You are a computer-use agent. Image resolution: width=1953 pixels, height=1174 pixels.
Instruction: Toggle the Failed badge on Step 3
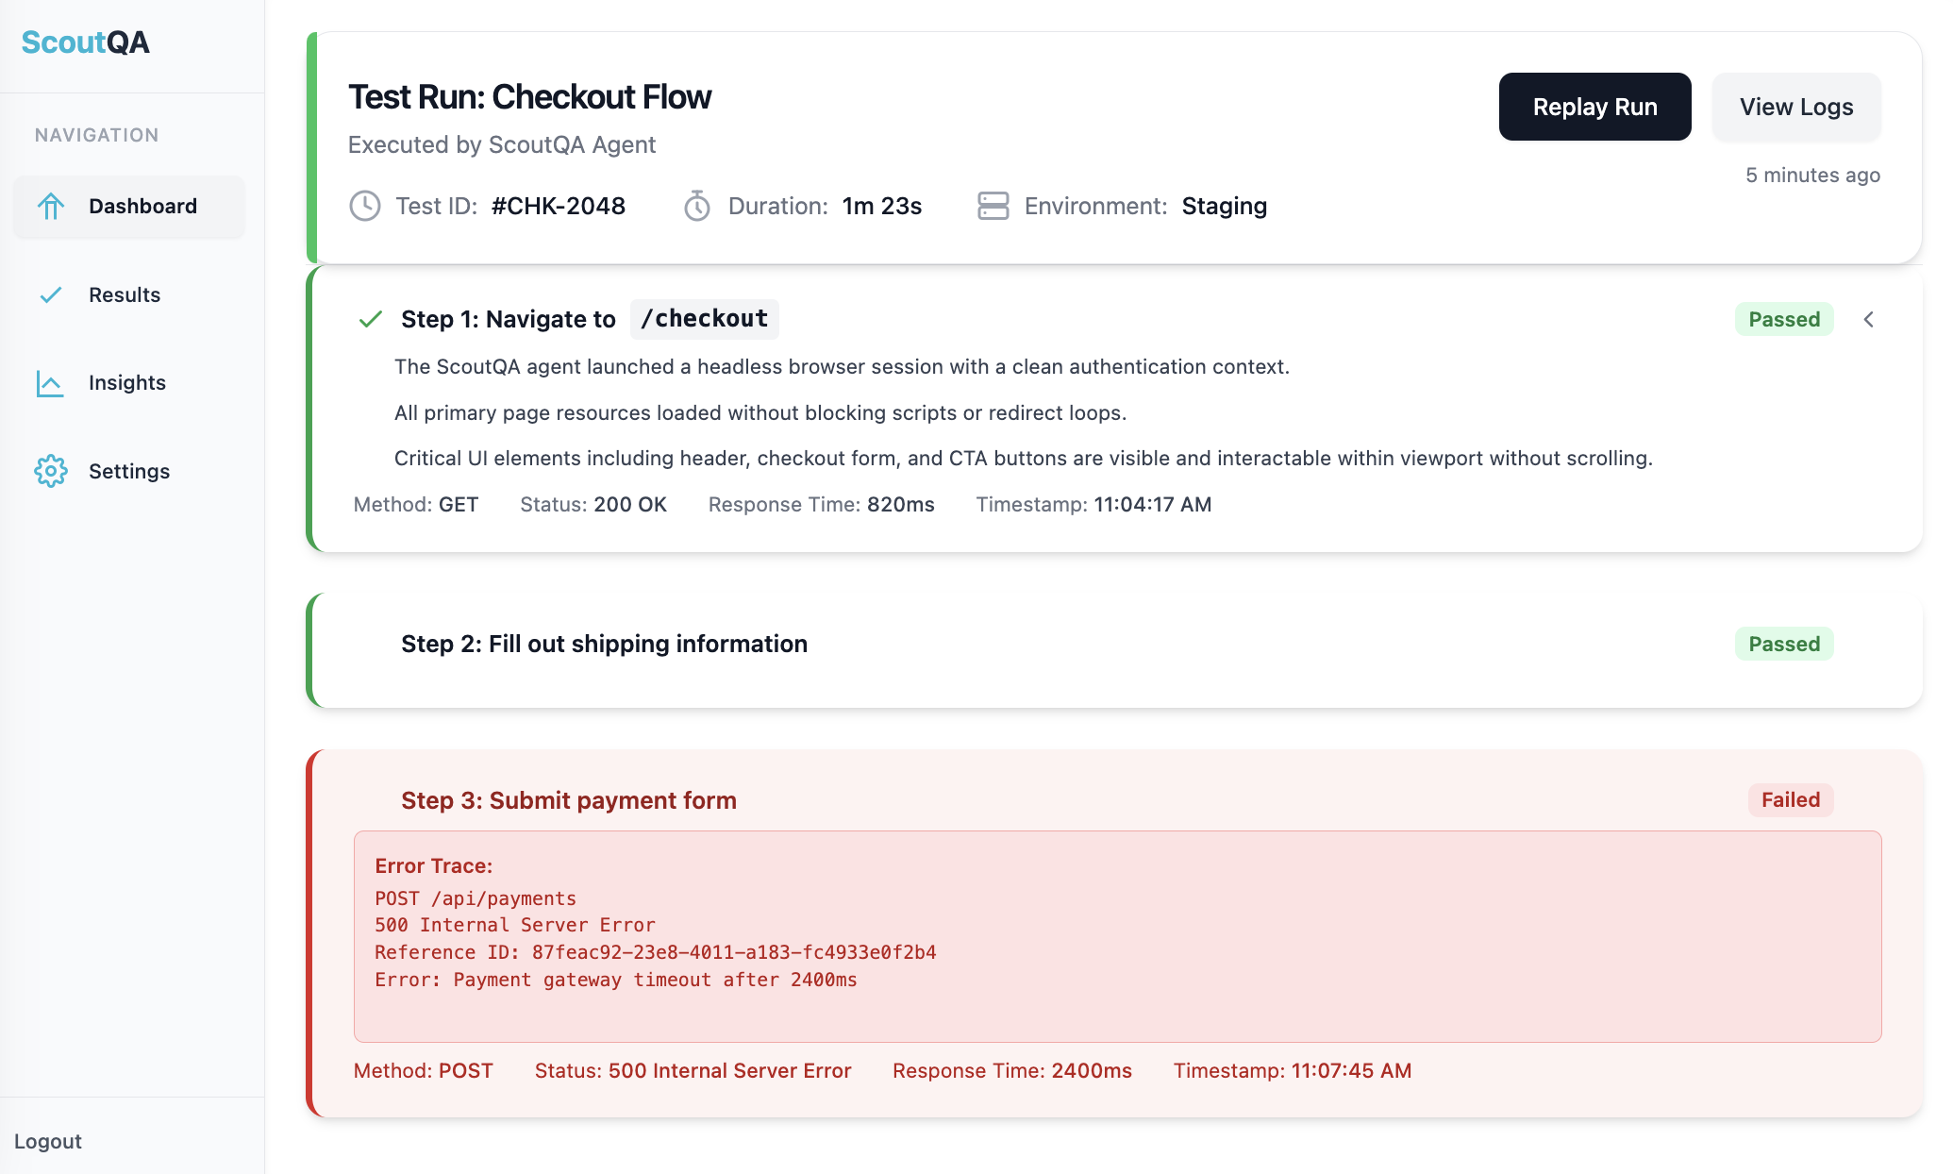[1790, 799]
